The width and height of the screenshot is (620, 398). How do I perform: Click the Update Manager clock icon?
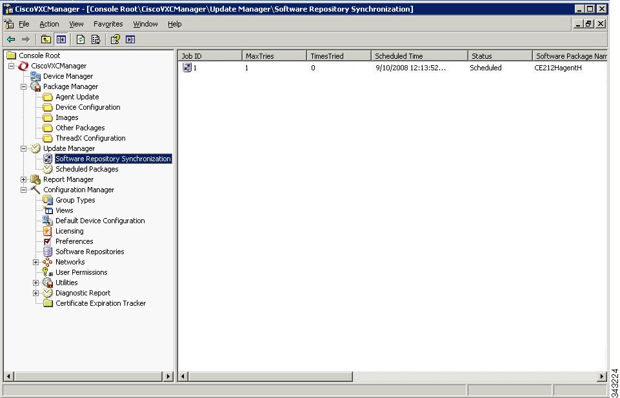click(x=35, y=148)
